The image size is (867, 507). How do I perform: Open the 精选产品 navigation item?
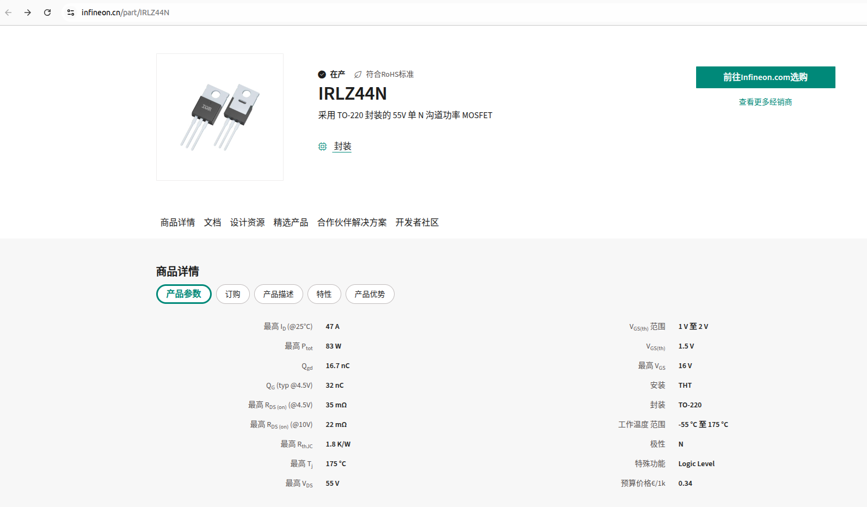291,222
